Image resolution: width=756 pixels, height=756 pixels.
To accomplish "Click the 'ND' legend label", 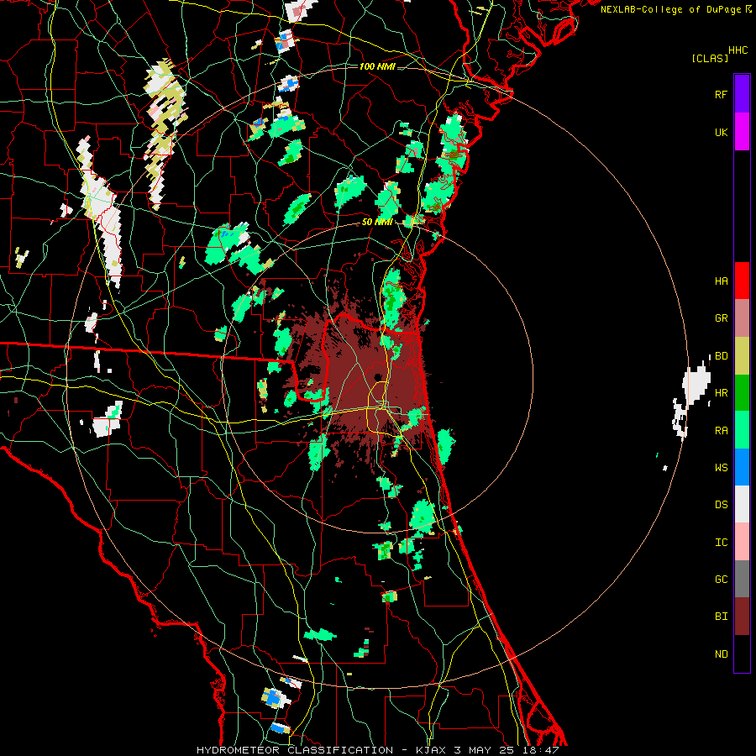I will coord(721,654).
